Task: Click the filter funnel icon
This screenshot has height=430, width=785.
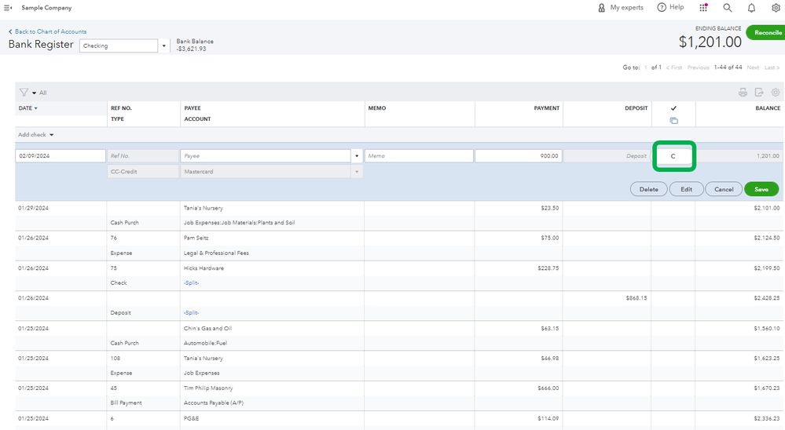Action: [24, 93]
